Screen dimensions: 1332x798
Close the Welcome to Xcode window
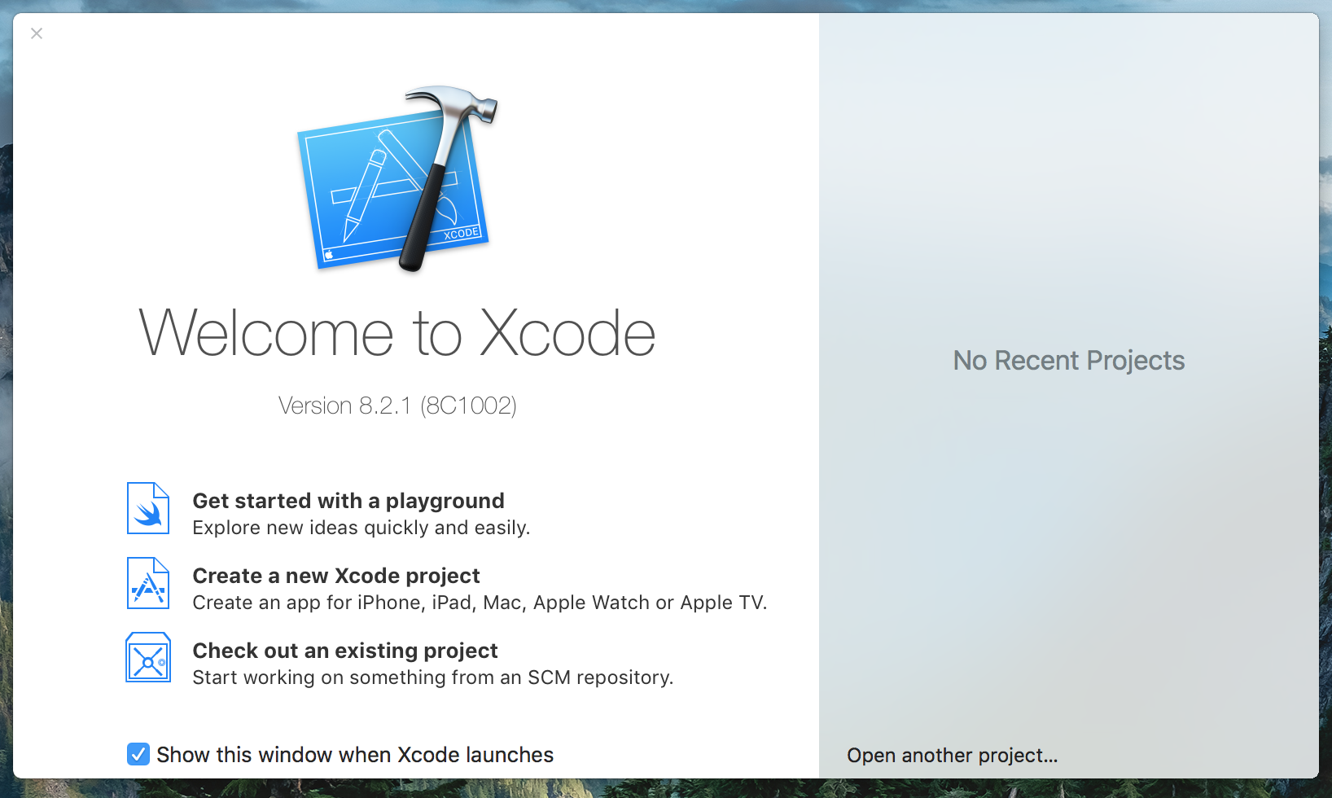click(x=37, y=33)
